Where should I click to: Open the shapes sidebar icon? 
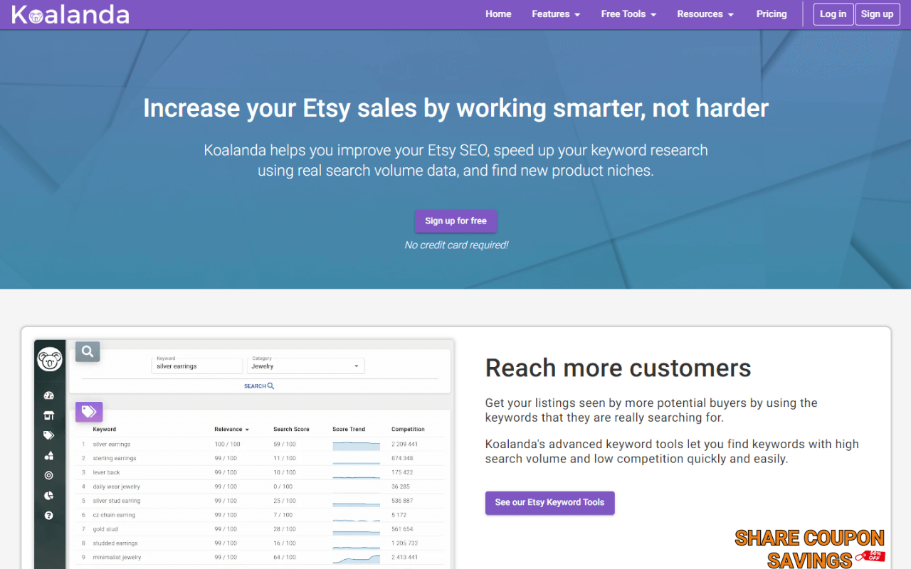(x=49, y=455)
